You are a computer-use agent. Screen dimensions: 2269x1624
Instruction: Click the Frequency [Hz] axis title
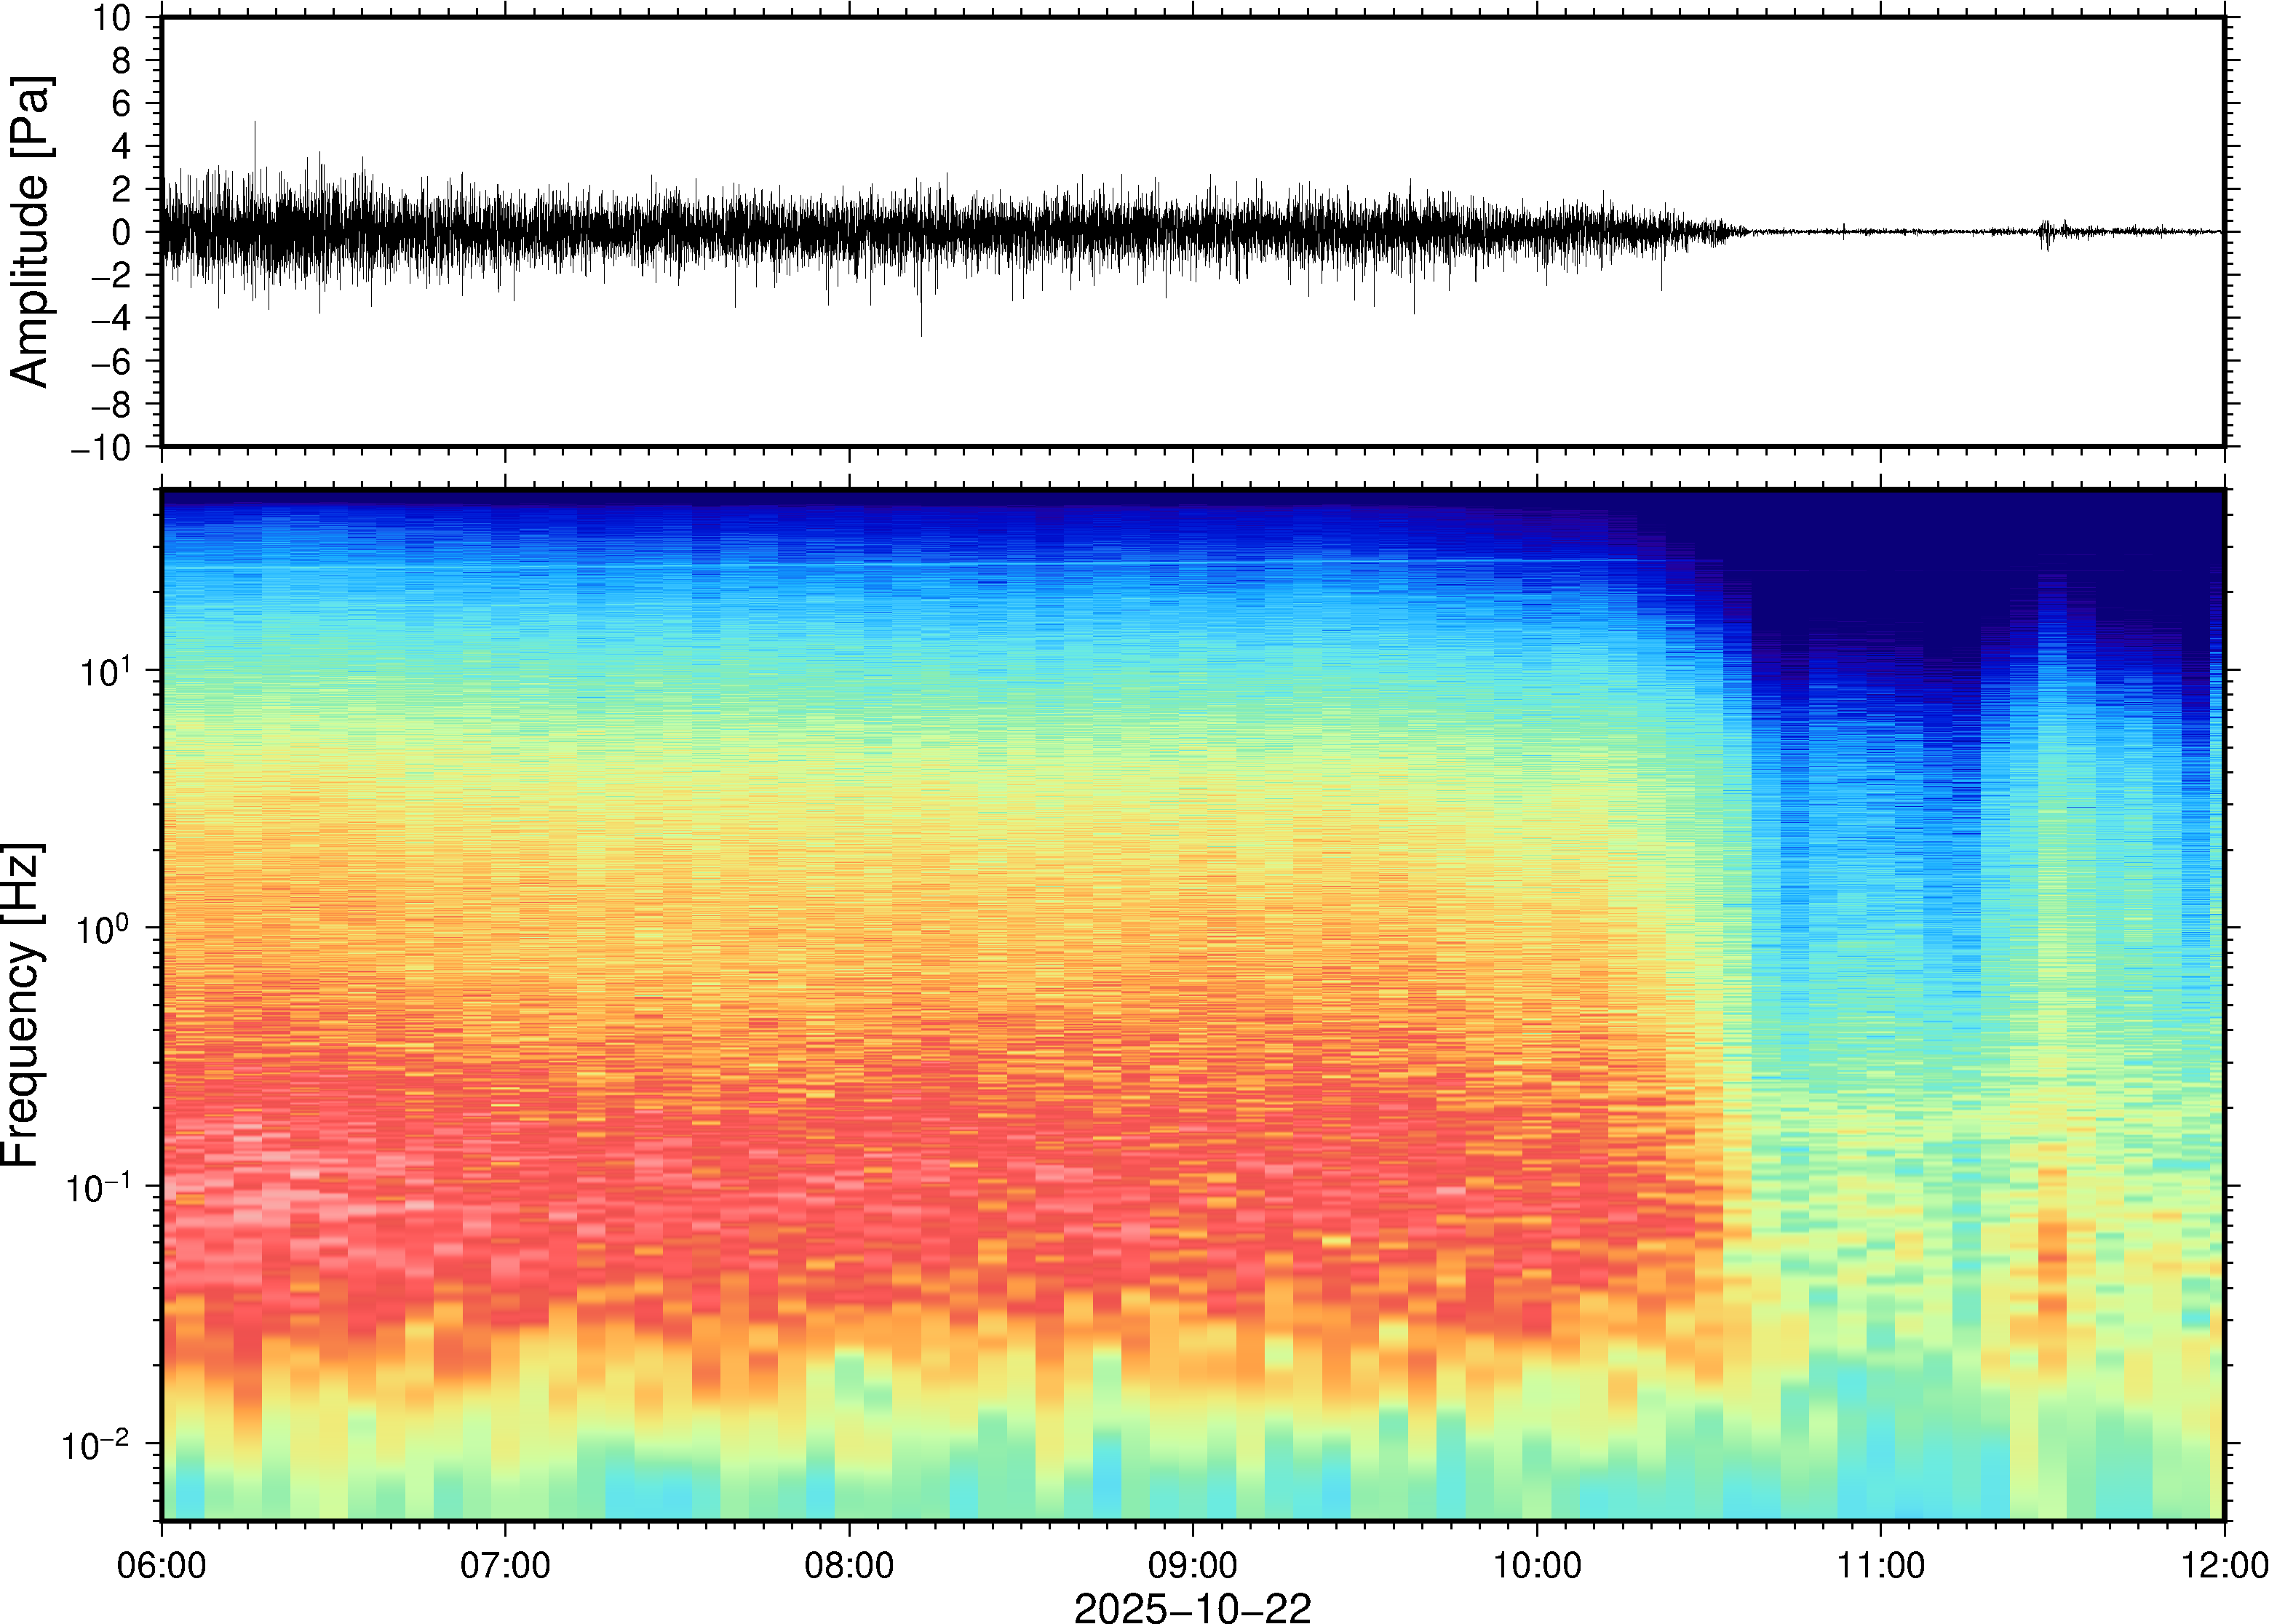22,1005
